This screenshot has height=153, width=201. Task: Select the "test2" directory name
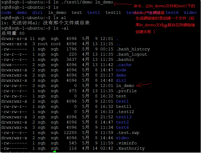[122, 122]
